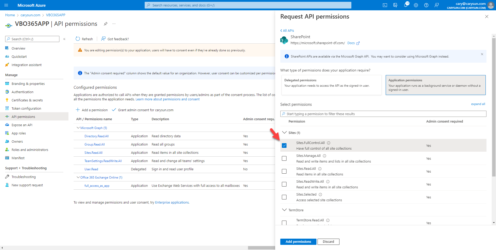Image resolution: width=496 pixels, height=250 pixels.
Task: Collapse the Sites (1) permission group
Action: [x=284, y=133]
